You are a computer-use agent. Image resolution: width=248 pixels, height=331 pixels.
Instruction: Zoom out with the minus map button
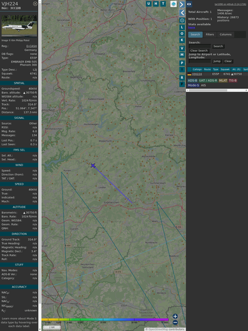(x=175, y=323)
